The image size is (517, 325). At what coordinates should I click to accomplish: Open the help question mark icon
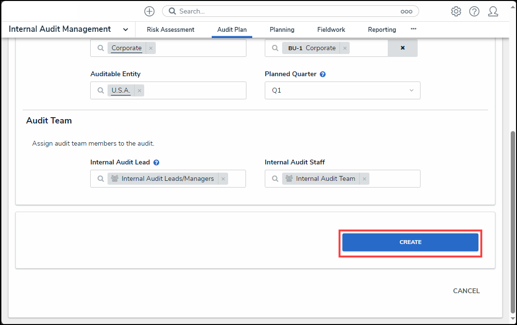(474, 12)
